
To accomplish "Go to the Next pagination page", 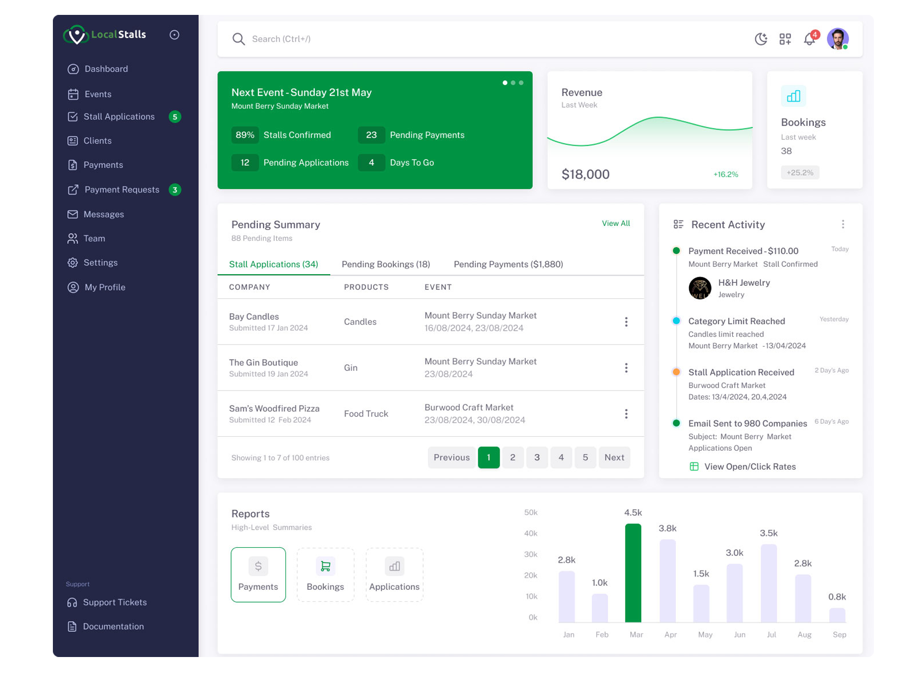I will [x=614, y=457].
